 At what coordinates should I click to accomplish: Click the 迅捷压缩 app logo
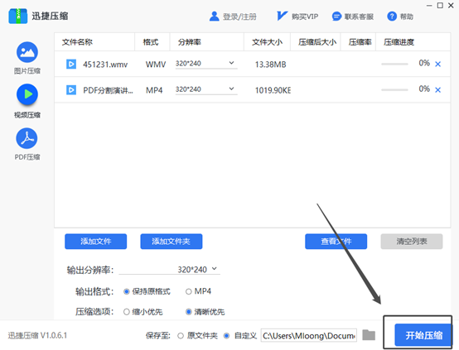point(18,16)
